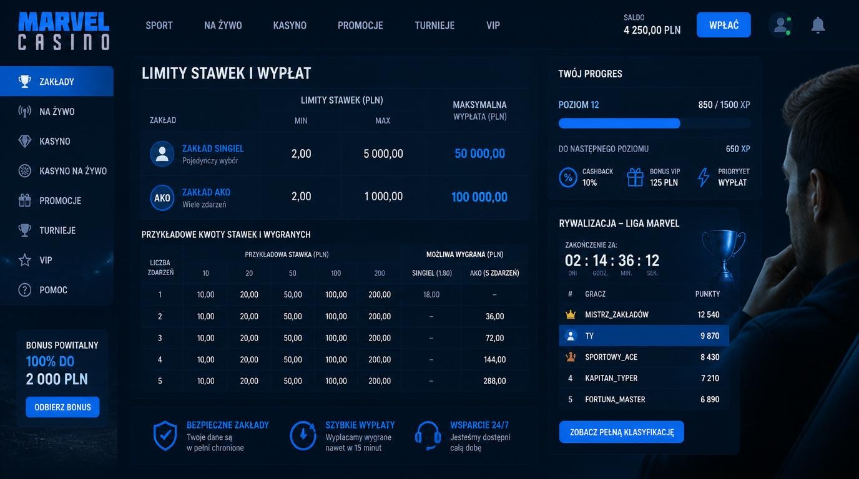Select the FORTUNA_MASTER leaderboard row
Image resolution: width=859 pixels, height=479 pixels.
click(644, 399)
